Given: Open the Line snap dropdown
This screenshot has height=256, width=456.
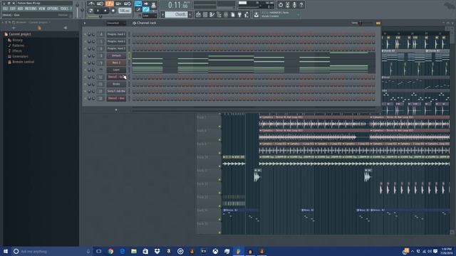Looking at the screenshot, I should (150, 16).
